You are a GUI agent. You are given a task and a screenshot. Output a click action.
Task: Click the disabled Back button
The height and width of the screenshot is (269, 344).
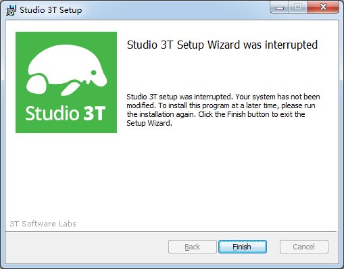193,247
